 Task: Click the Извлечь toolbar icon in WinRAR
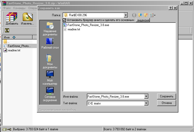point(27,19)
